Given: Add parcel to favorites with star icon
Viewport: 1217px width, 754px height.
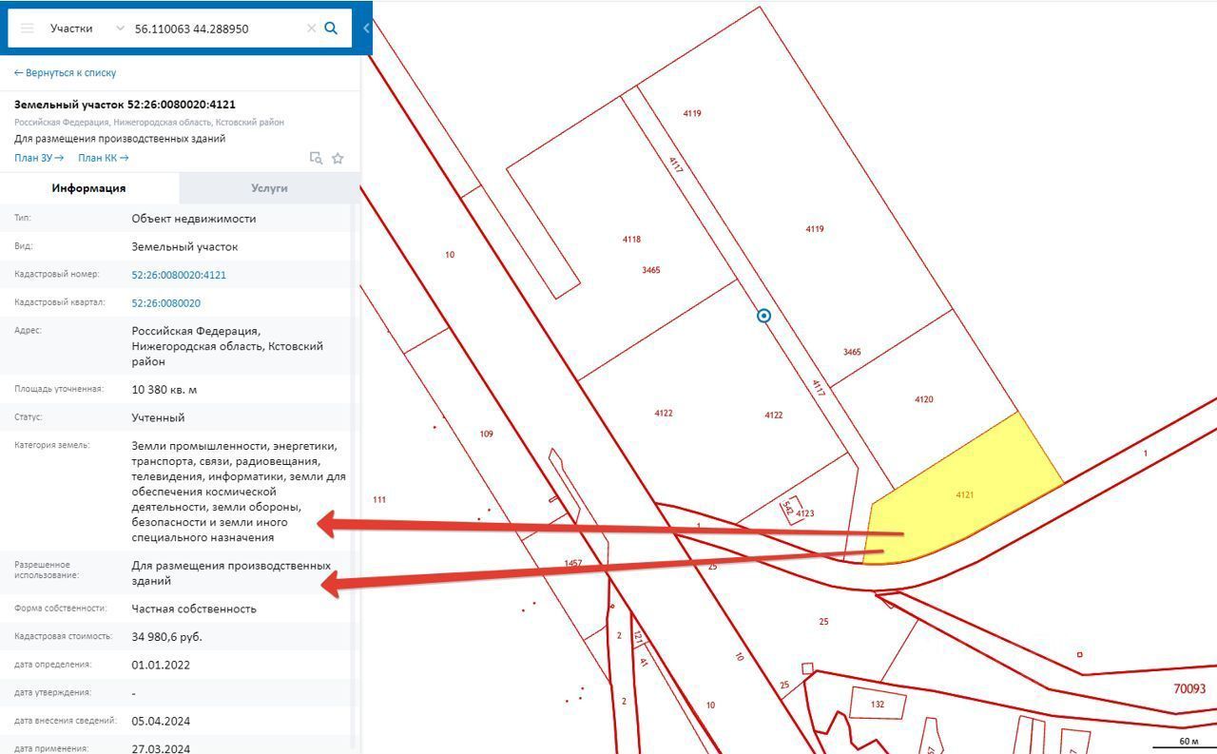Looking at the screenshot, I should [x=338, y=158].
